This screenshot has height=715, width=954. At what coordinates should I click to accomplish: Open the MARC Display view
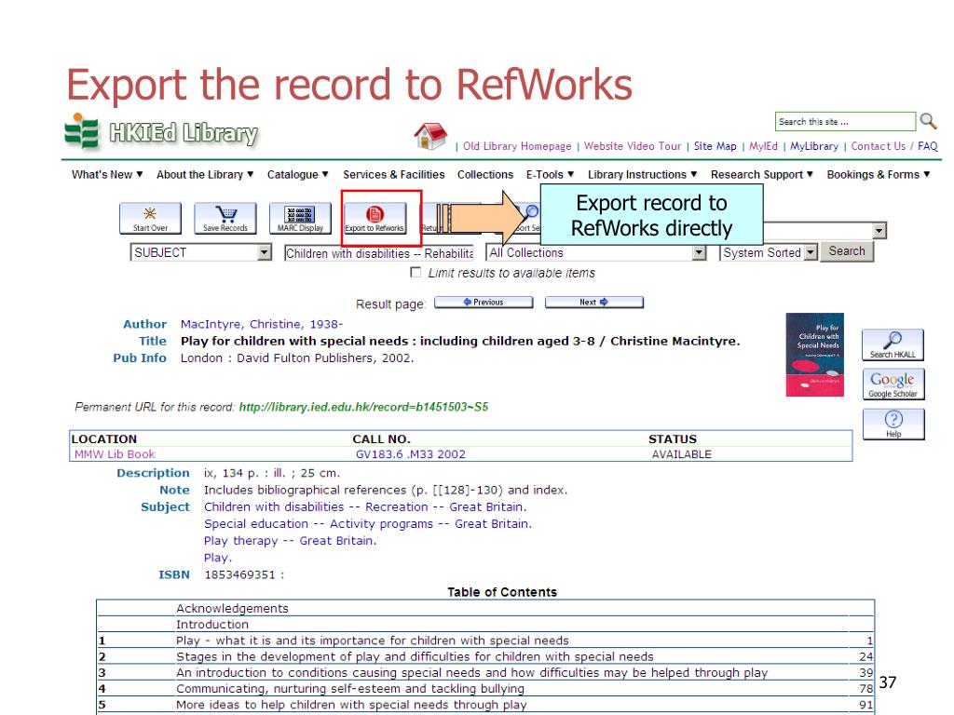point(300,218)
